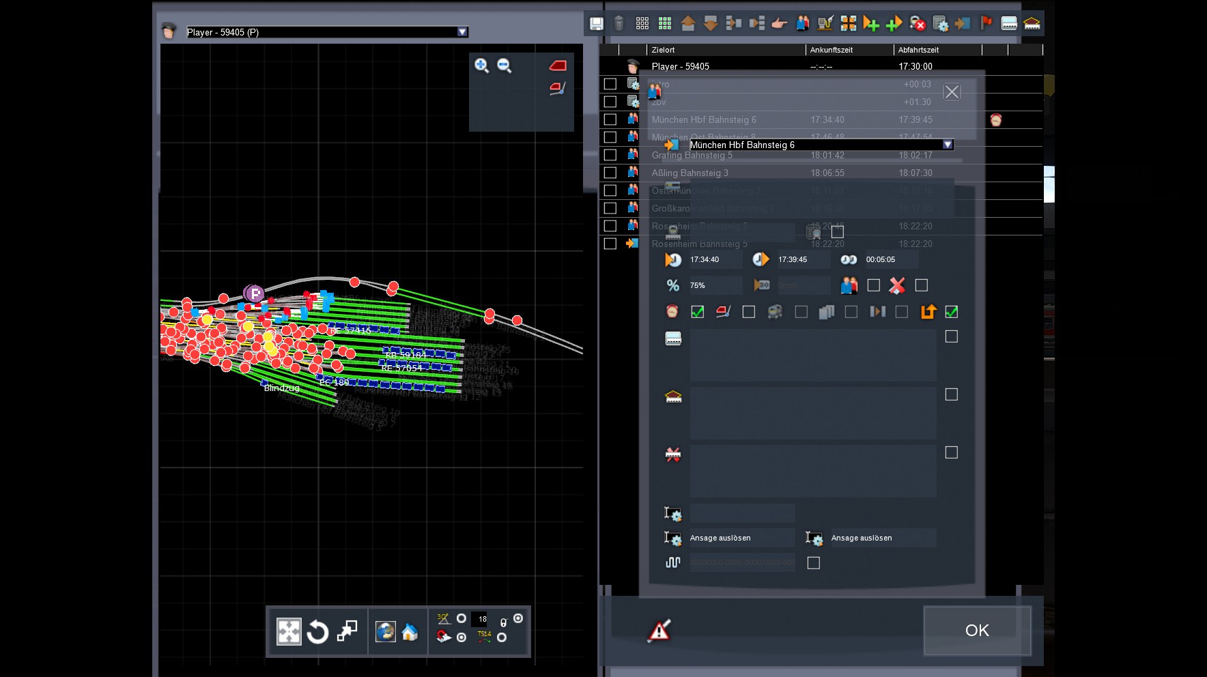Screen dimensions: 1207x677
Task: Zoom in on the 2D track map
Action: tap(481, 66)
